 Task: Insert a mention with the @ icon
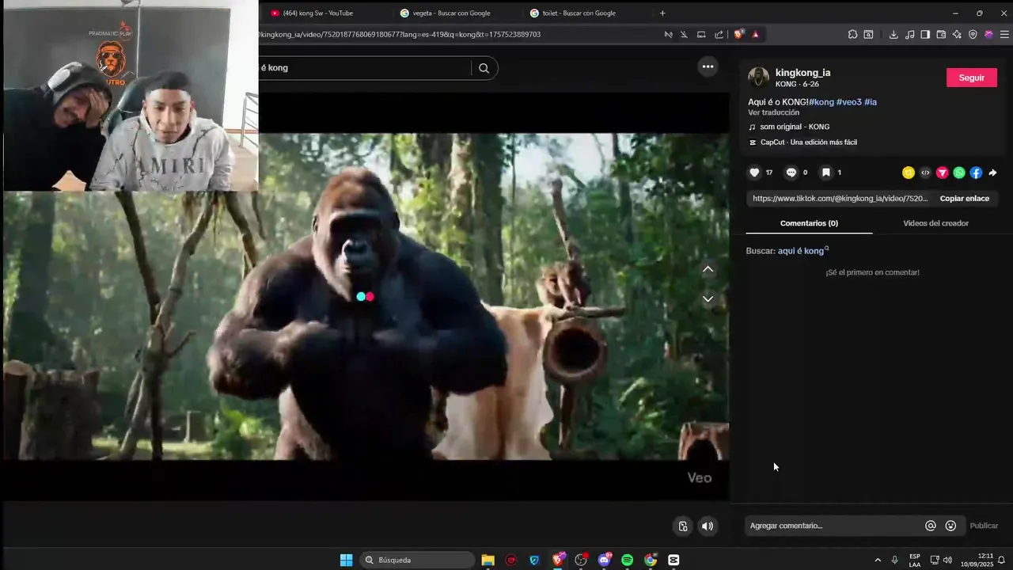pyautogui.click(x=931, y=526)
